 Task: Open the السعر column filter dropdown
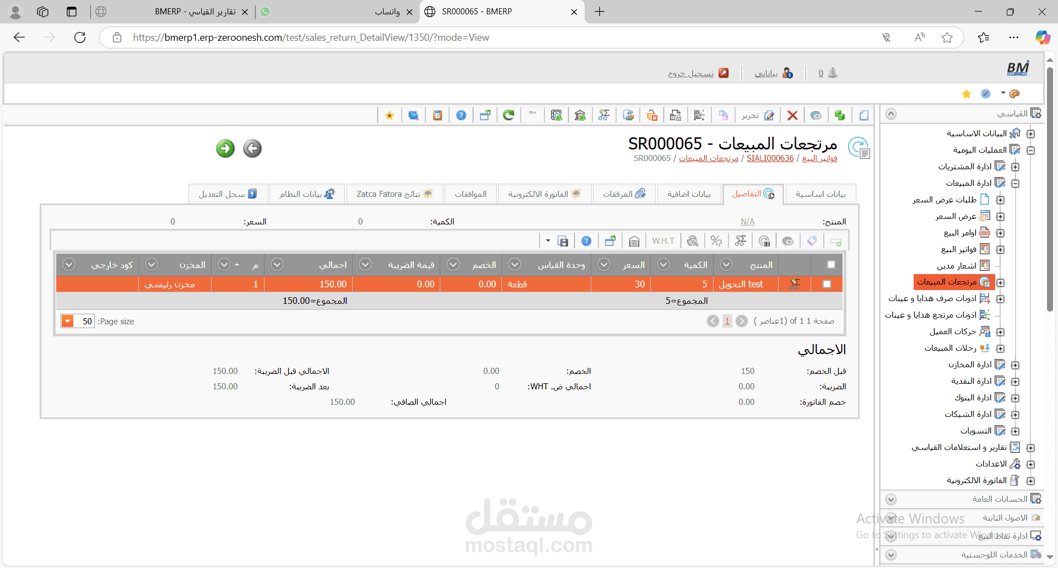point(604,265)
